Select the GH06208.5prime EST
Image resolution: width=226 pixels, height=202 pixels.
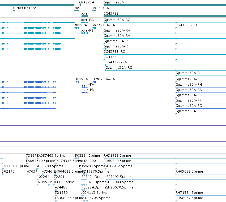click(x=49, y=166)
